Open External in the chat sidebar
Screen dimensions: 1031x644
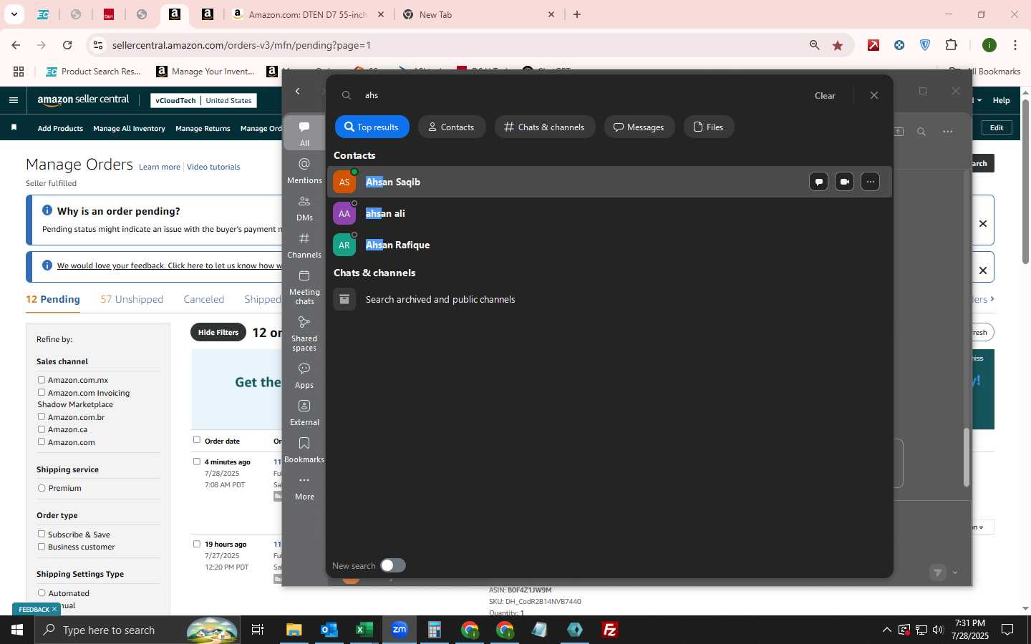(x=304, y=413)
